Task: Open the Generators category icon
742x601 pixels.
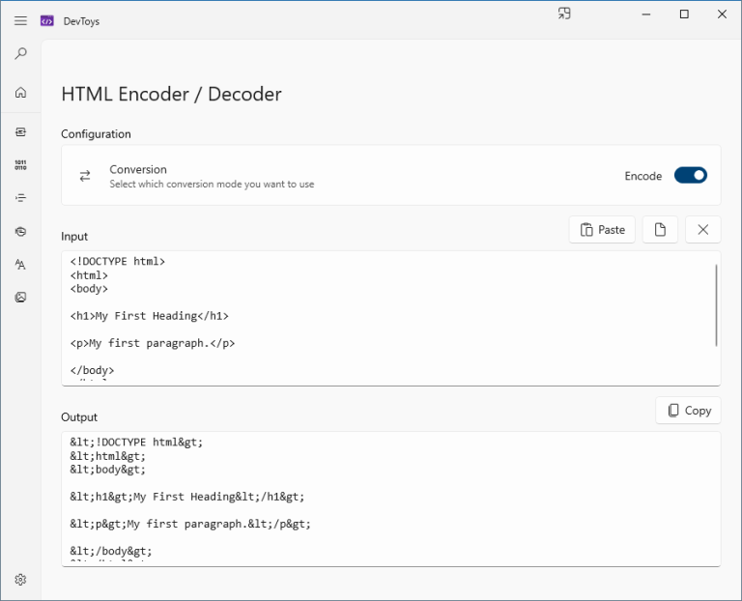Action: tap(20, 231)
